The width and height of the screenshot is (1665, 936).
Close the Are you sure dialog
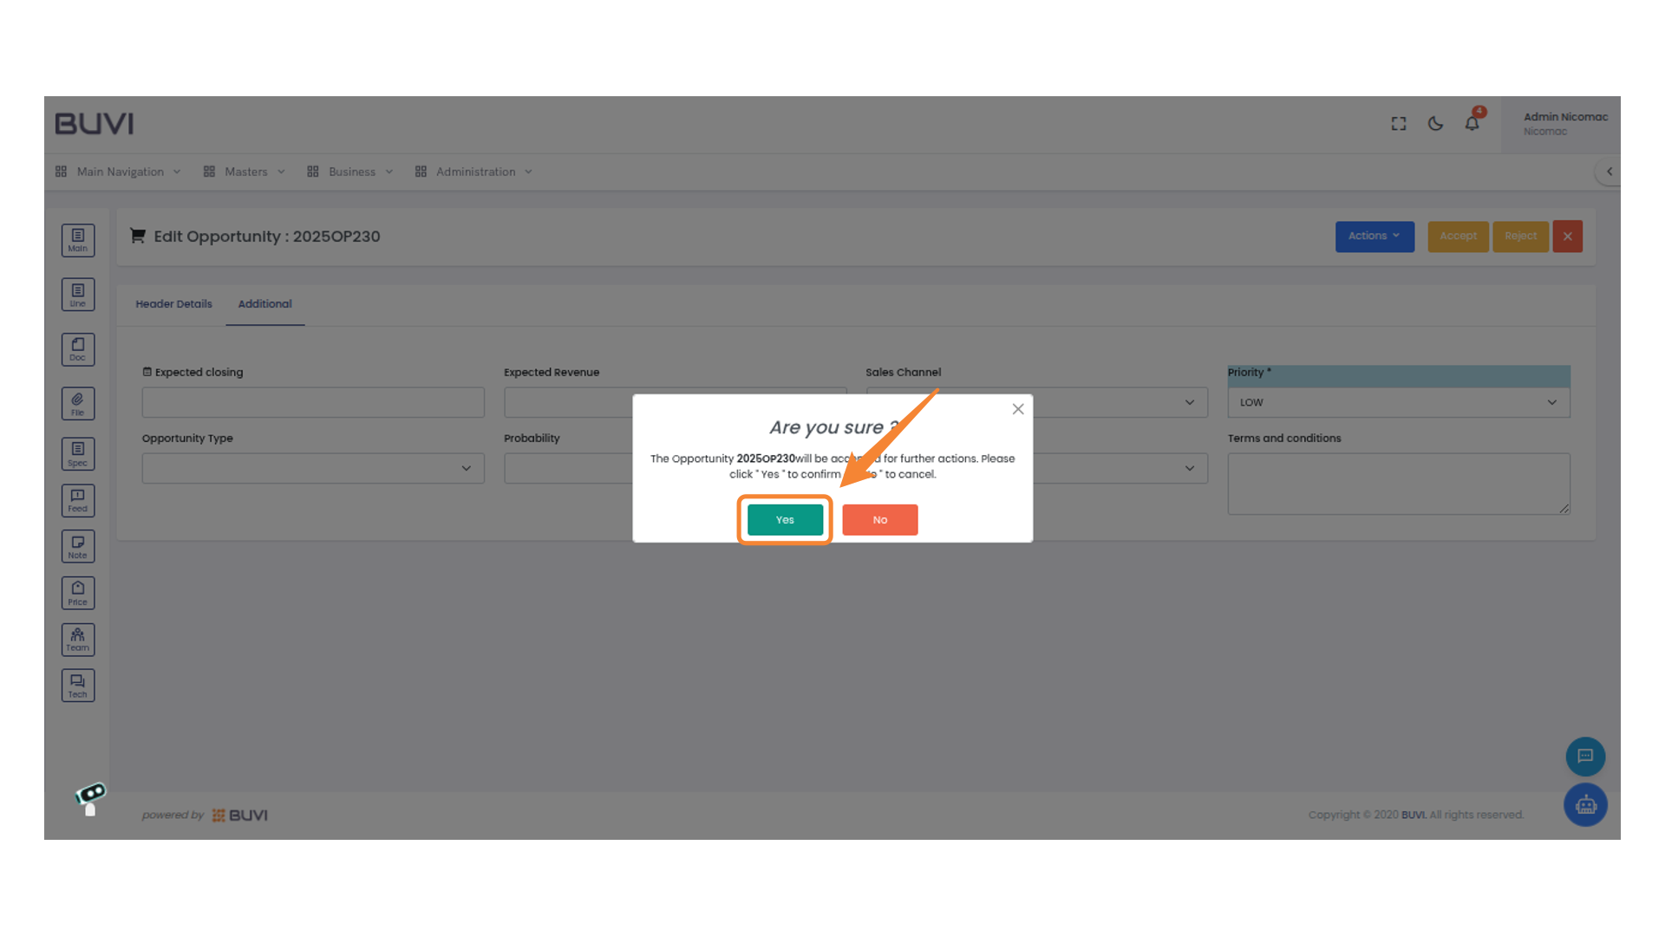(1018, 409)
